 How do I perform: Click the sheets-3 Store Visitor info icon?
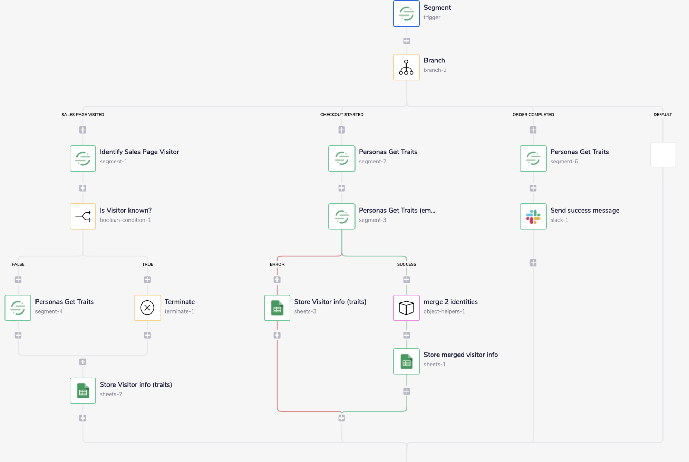tap(277, 308)
